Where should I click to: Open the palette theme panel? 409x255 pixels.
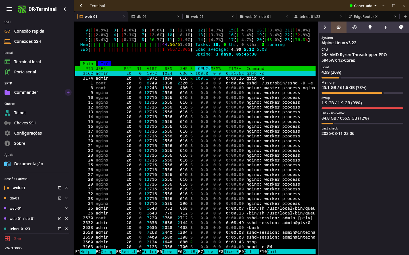[401, 27]
